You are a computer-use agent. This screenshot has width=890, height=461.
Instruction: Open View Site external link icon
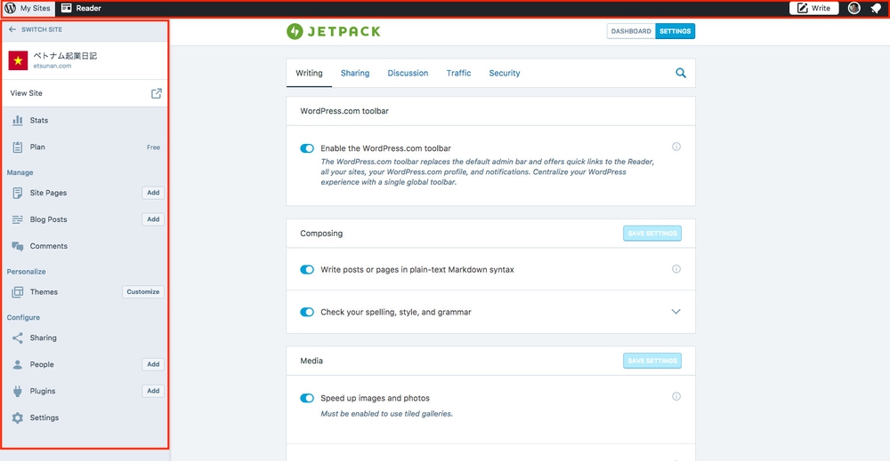point(156,93)
